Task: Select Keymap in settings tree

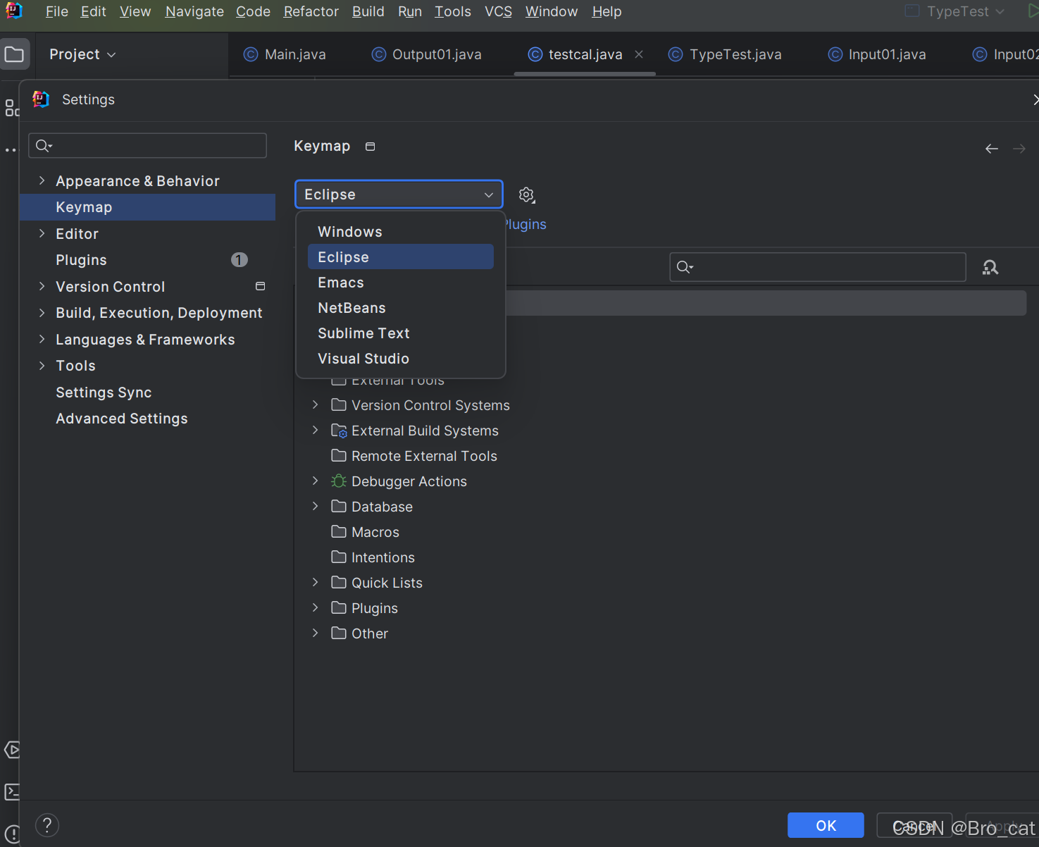Action: click(147, 207)
